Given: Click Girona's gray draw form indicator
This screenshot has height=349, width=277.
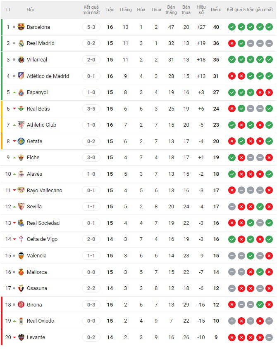Looking at the screenshot, I should tap(242, 305).
